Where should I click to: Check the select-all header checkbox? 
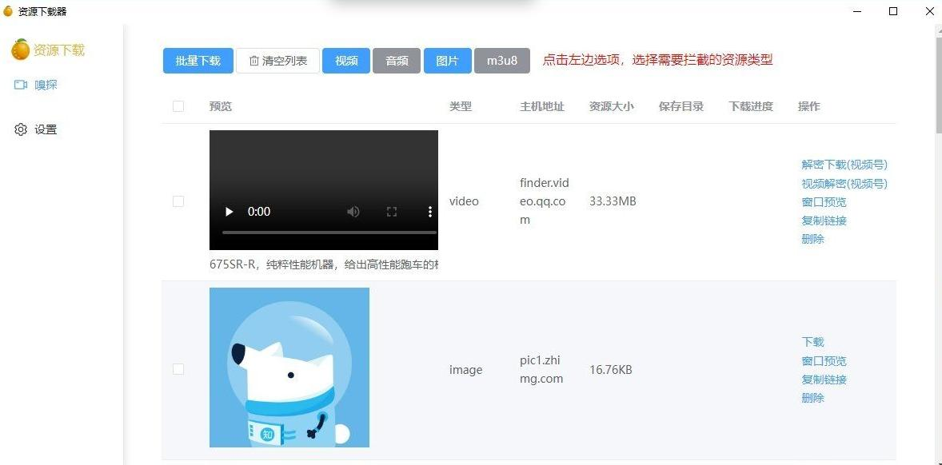click(178, 106)
